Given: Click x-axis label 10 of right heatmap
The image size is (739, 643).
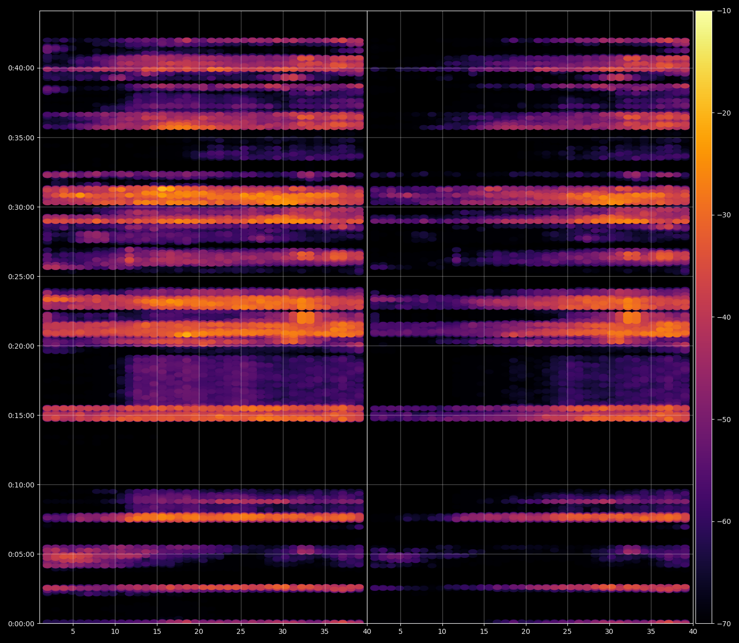Looking at the screenshot, I should [x=442, y=631].
